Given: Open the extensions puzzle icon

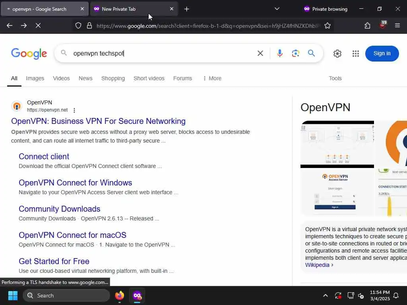Looking at the screenshot, I should tap(367, 25).
